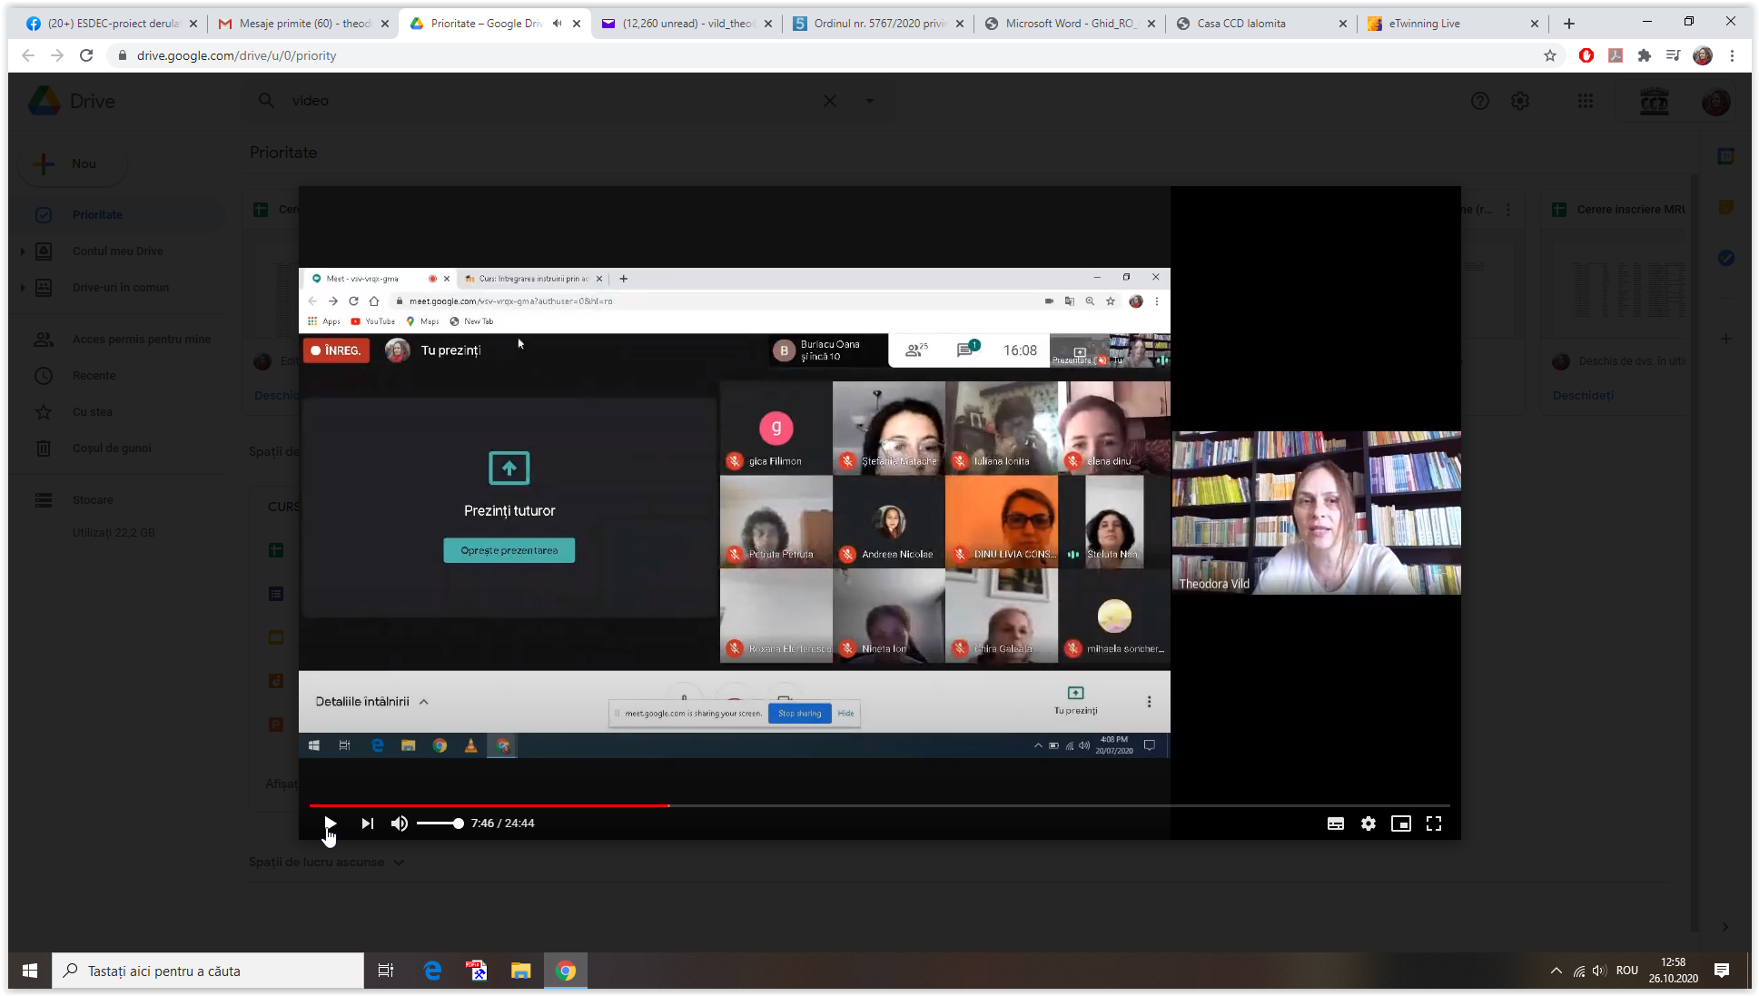The width and height of the screenshot is (1759, 996).
Task: Open Google account avatar in Drive
Action: click(x=1716, y=101)
